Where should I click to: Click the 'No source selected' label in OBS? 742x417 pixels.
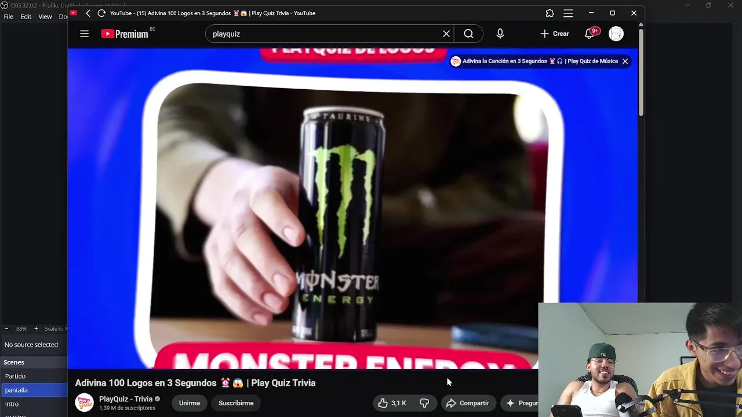click(x=31, y=345)
